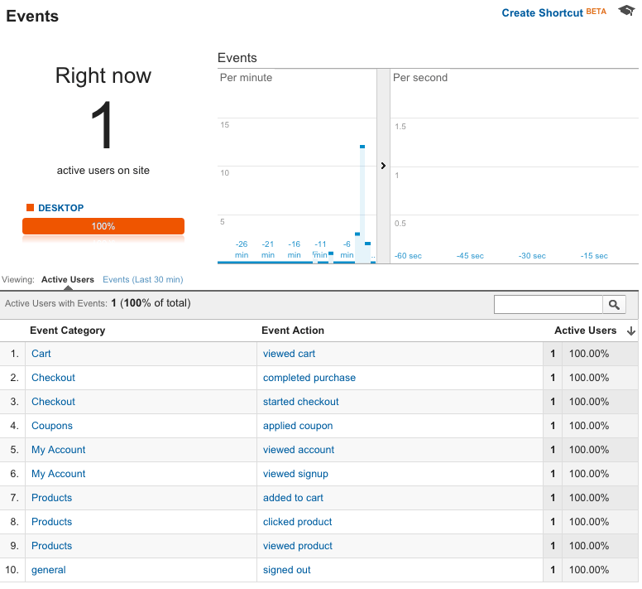
Task: Open the Cart event category
Action: [41, 354]
